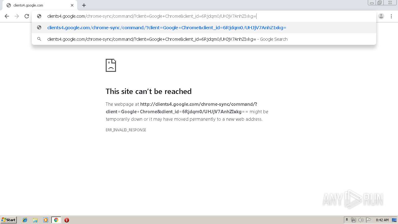This screenshot has width=398, height=224.
Task: Restore down the Chrome window
Action: point(380,3)
